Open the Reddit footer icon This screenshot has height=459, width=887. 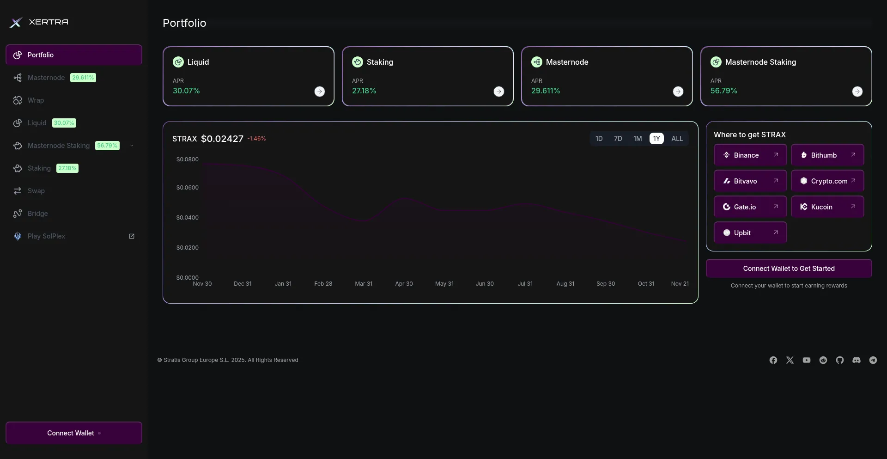823,360
